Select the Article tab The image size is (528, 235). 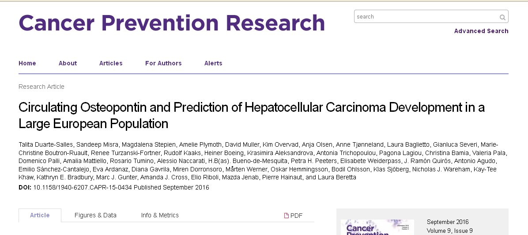(x=40, y=215)
